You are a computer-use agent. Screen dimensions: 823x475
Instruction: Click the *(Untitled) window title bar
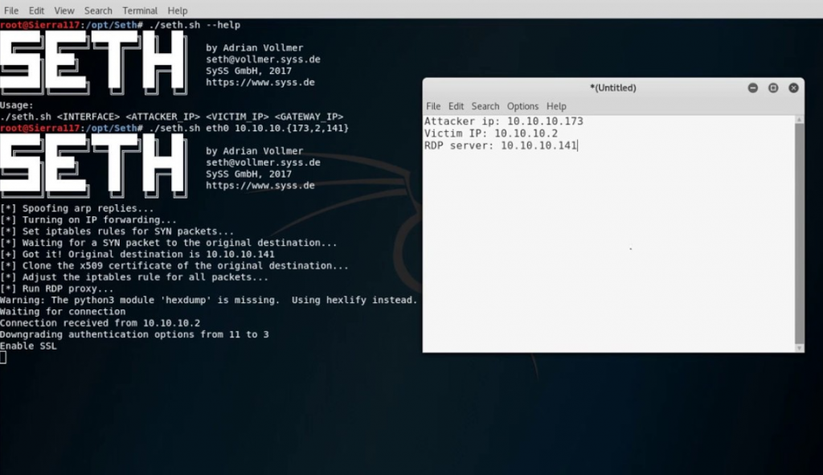pyautogui.click(x=613, y=88)
